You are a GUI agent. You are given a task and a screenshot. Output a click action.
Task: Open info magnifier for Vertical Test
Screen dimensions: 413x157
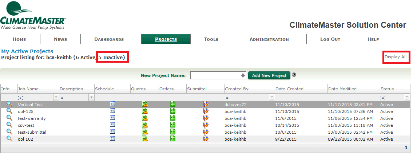(9, 104)
